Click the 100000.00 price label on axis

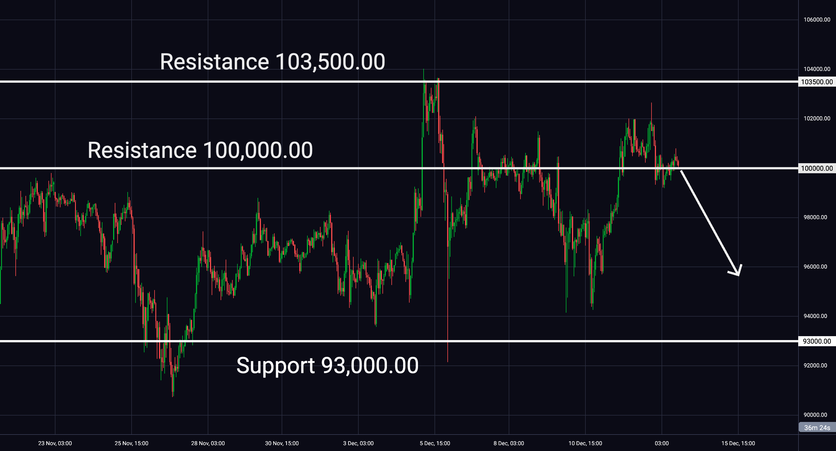[x=817, y=168]
